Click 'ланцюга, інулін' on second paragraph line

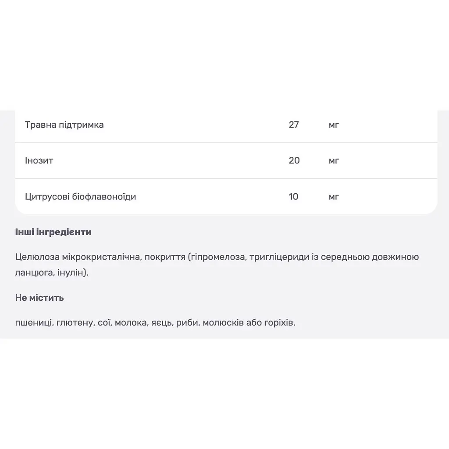click(x=49, y=272)
